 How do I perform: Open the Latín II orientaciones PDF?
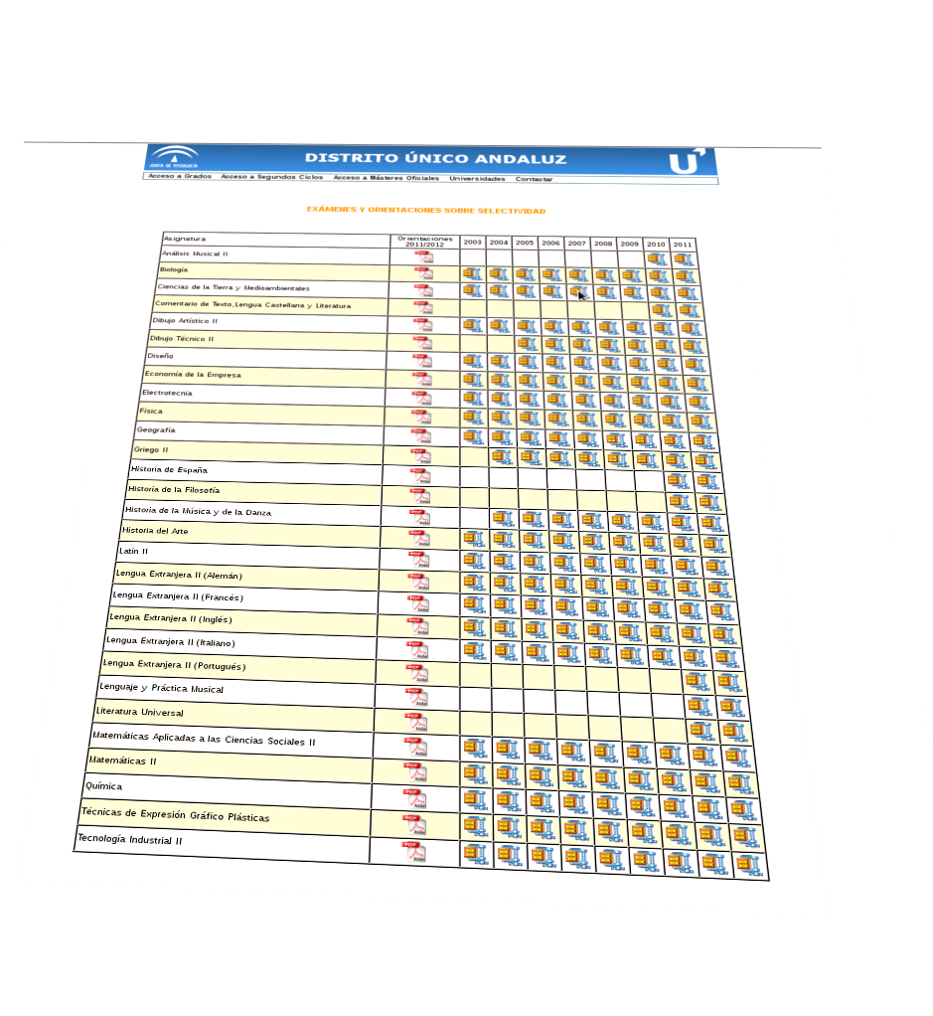click(x=419, y=559)
